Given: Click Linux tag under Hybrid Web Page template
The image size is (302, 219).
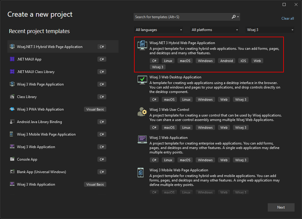Looking at the screenshot, I should point(168,61).
